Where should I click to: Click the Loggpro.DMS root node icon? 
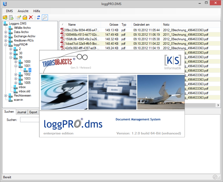tap(6, 24)
